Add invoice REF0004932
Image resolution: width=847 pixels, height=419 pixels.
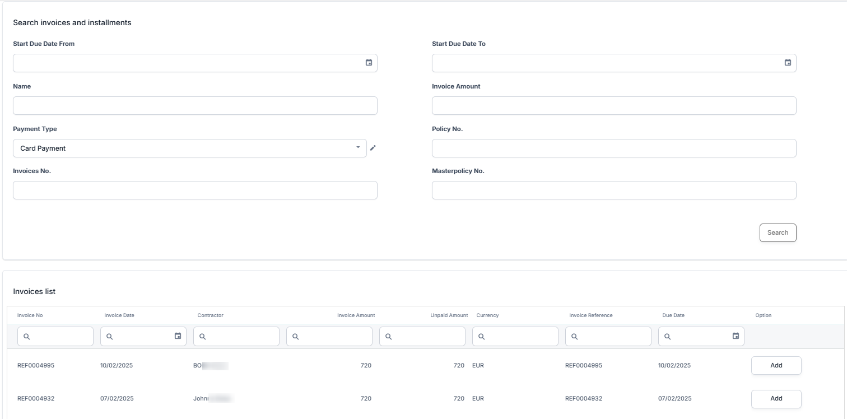click(x=776, y=398)
